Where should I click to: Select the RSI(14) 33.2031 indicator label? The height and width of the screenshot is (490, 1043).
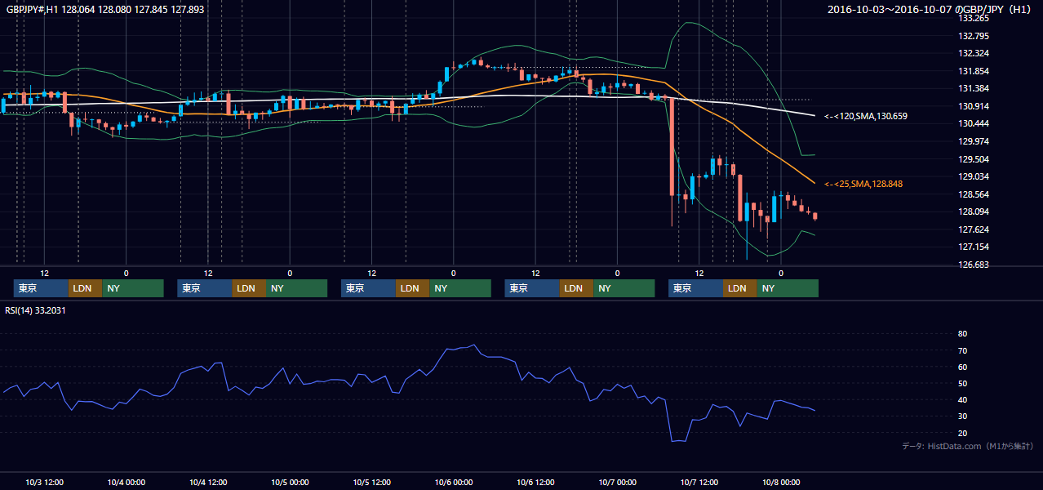click(x=35, y=310)
